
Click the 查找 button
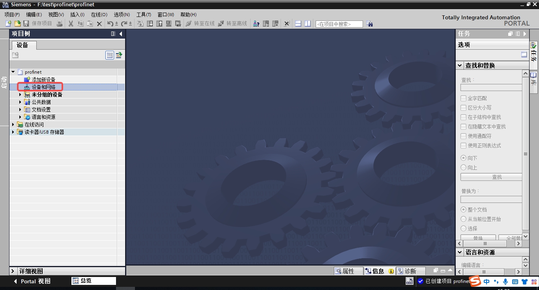[x=492, y=177]
